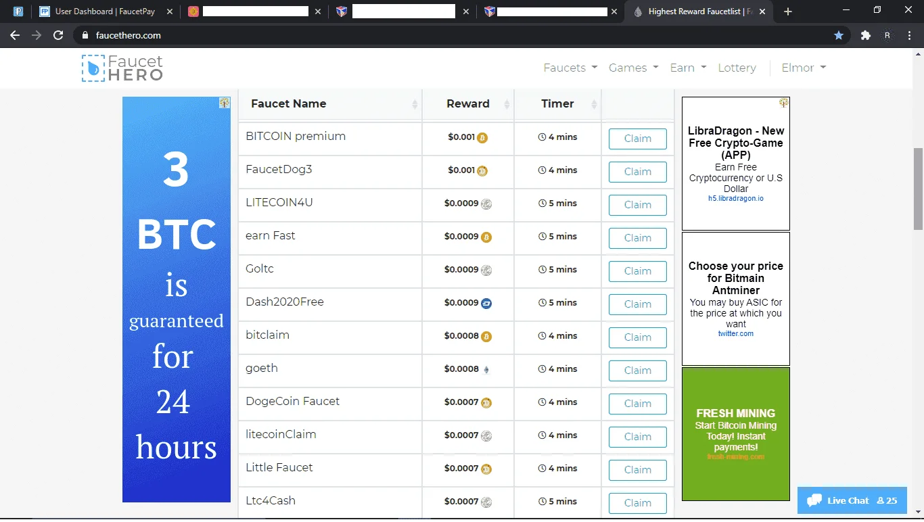Click the ad info icon on the LibraDragon ad
The height and width of the screenshot is (522, 924).
point(784,103)
